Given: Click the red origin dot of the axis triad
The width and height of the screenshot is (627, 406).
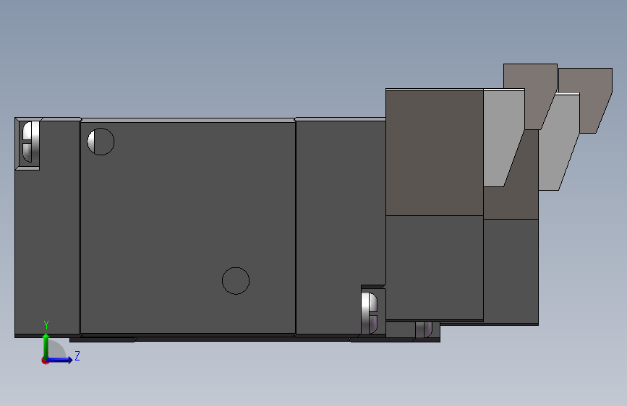Looking at the screenshot, I should 45,360.
